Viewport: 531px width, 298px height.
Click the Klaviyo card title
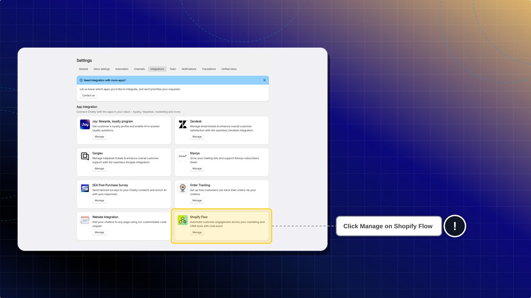(x=195, y=153)
